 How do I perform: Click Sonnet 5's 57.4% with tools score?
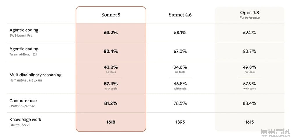(111, 84)
